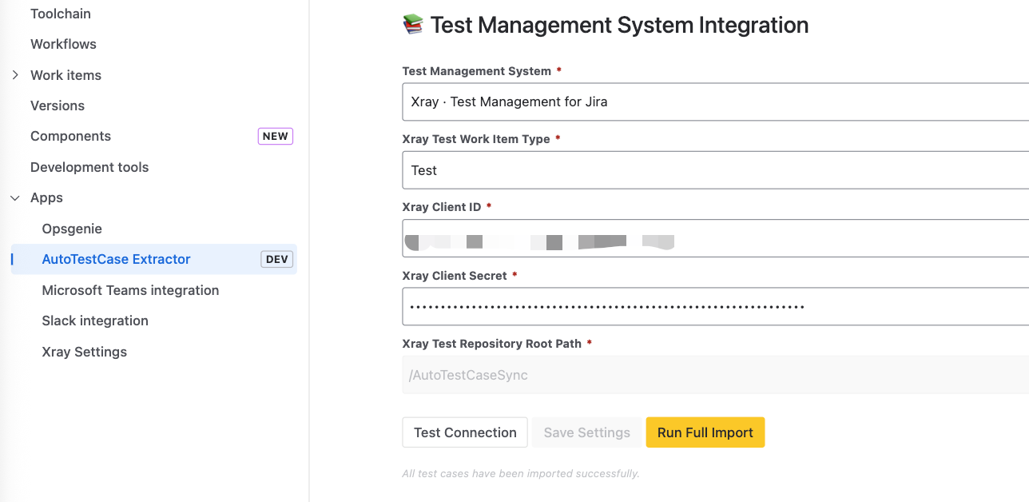This screenshot has width=1029, height=502.
Task: Open the Components page
Action: click(x=70, y=136)
